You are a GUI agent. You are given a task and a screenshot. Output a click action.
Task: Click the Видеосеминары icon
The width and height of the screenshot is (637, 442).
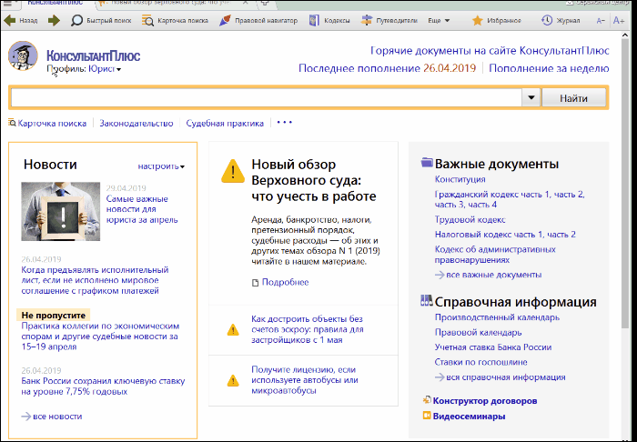point(427,416)
